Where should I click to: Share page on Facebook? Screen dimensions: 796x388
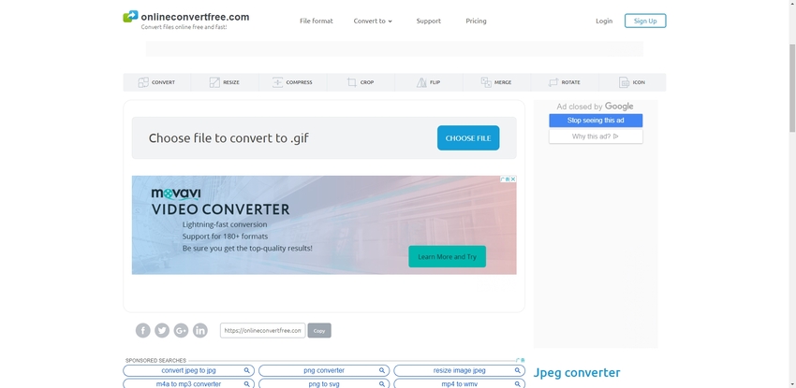point(143,331)
